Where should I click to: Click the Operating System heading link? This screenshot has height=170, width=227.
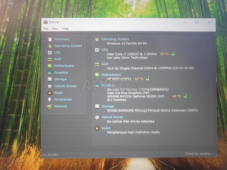(x=115, y=39)
